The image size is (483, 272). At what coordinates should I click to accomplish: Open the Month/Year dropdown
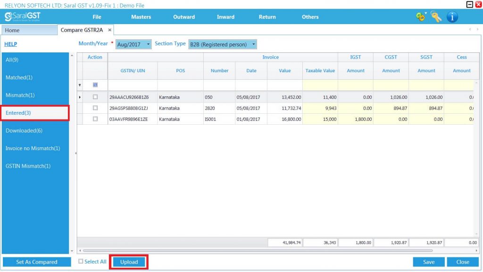pos(148,44)
